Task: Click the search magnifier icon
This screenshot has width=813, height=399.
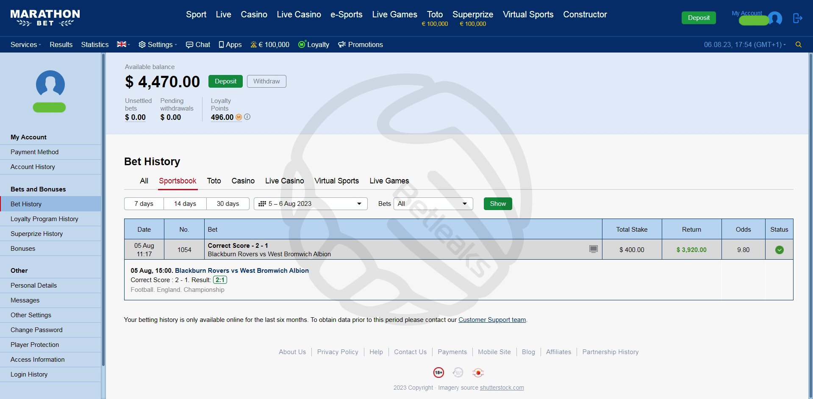Action: click(799, 44)
